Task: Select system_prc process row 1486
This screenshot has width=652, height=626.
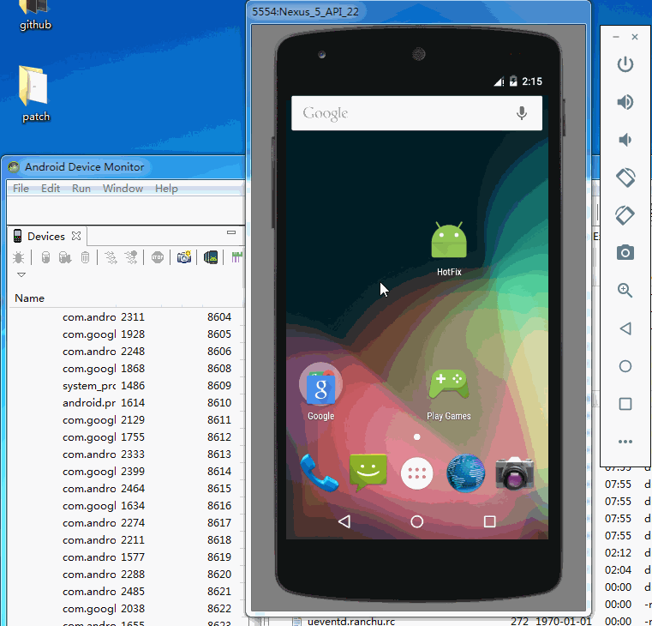Action: point(127,386)
